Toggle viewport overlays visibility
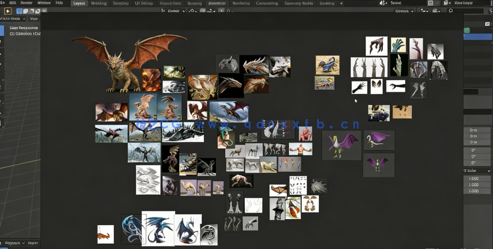The image size is (493, 249). point(435,11)
